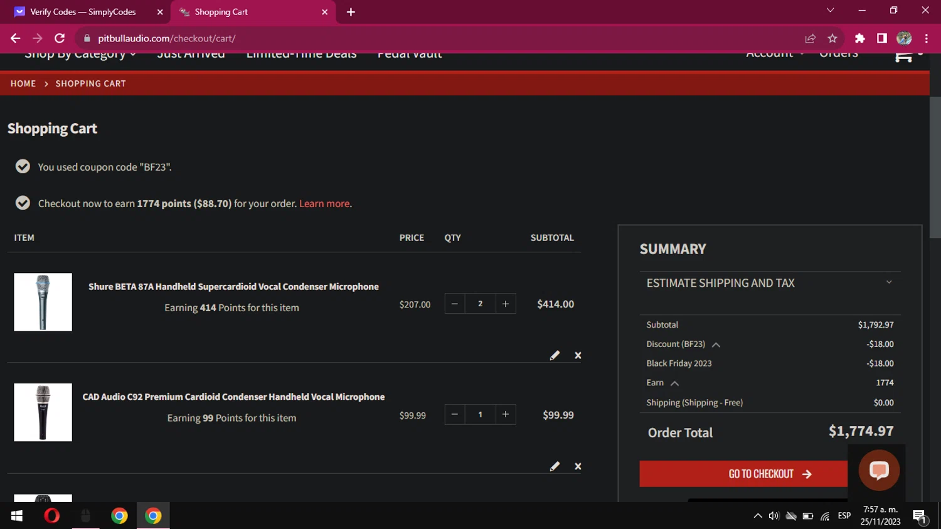
Task: Click the browser back arrow
Action: click(x=15, y=38)
